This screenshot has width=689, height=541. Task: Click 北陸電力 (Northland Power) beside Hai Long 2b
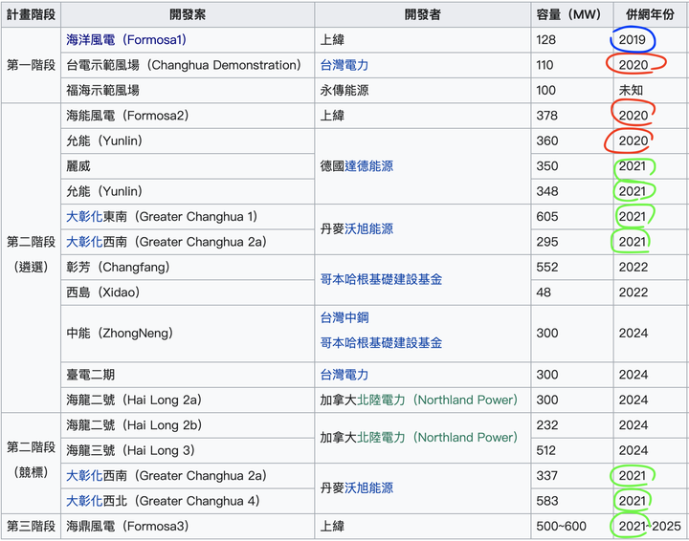[437, 438]
